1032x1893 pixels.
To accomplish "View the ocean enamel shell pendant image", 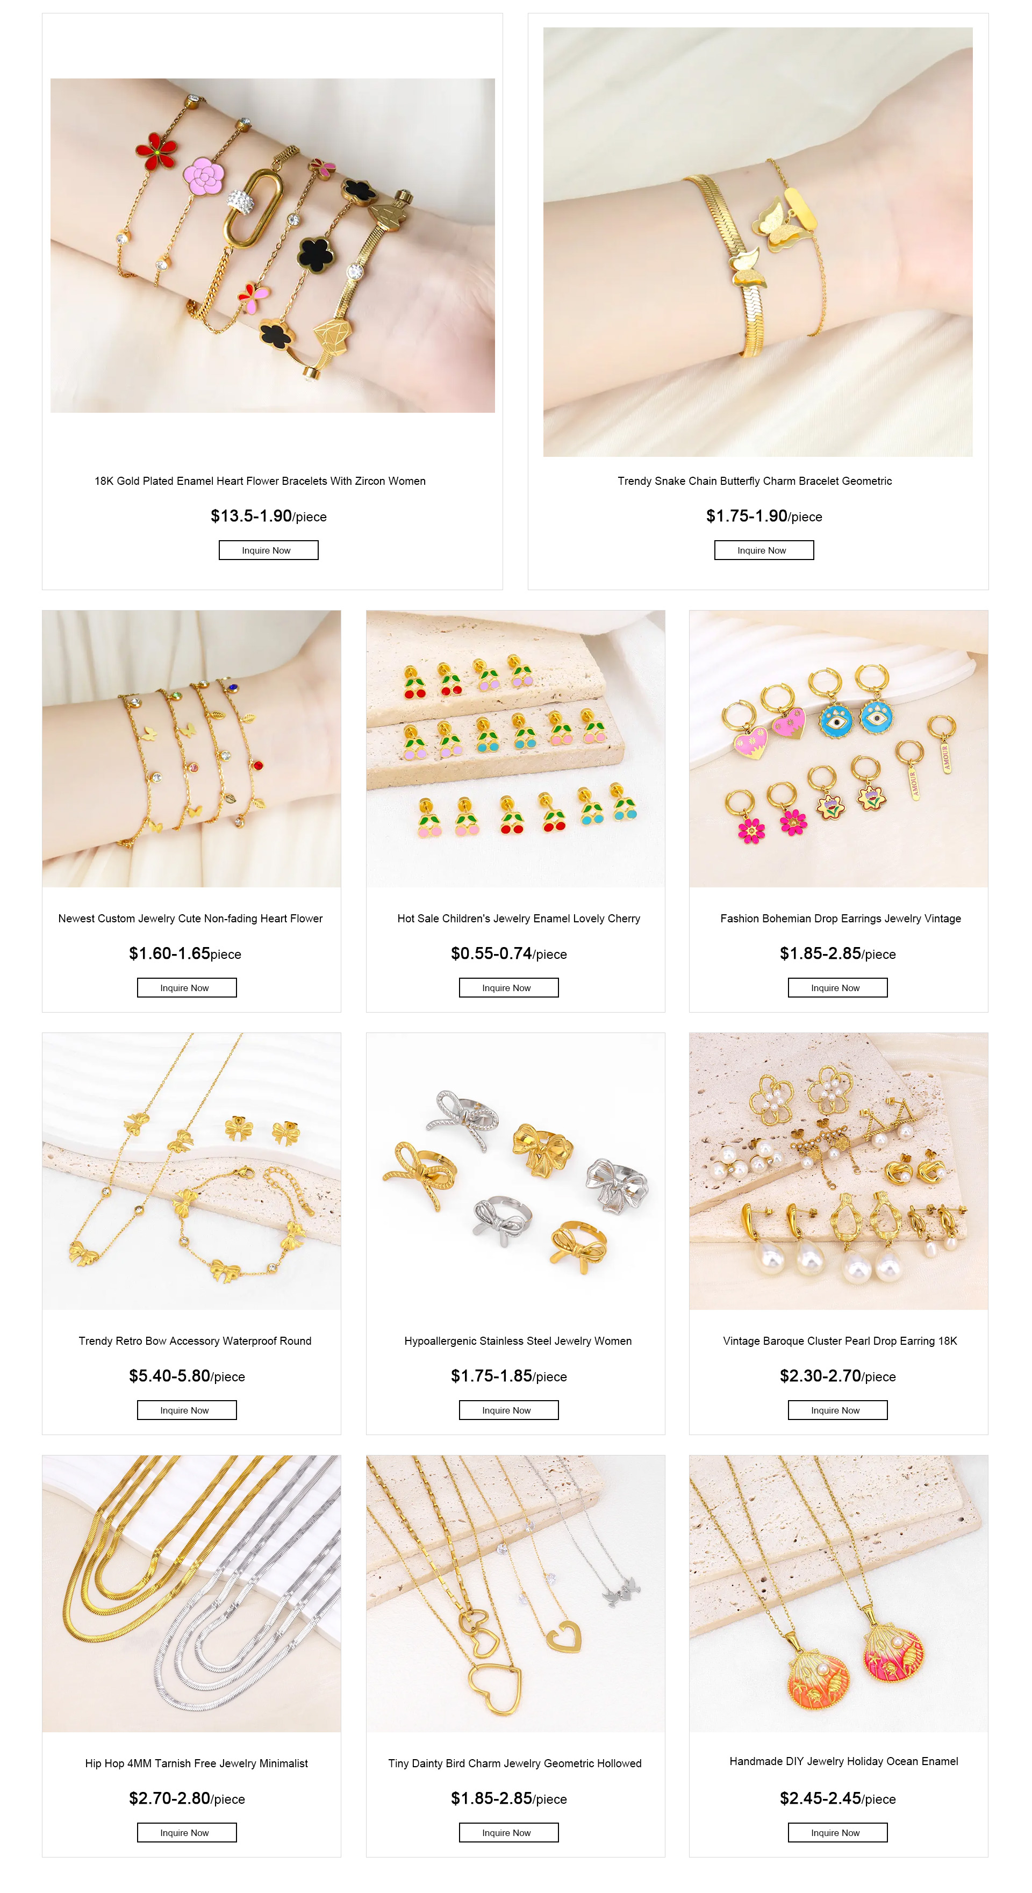I will [838, 1593].
